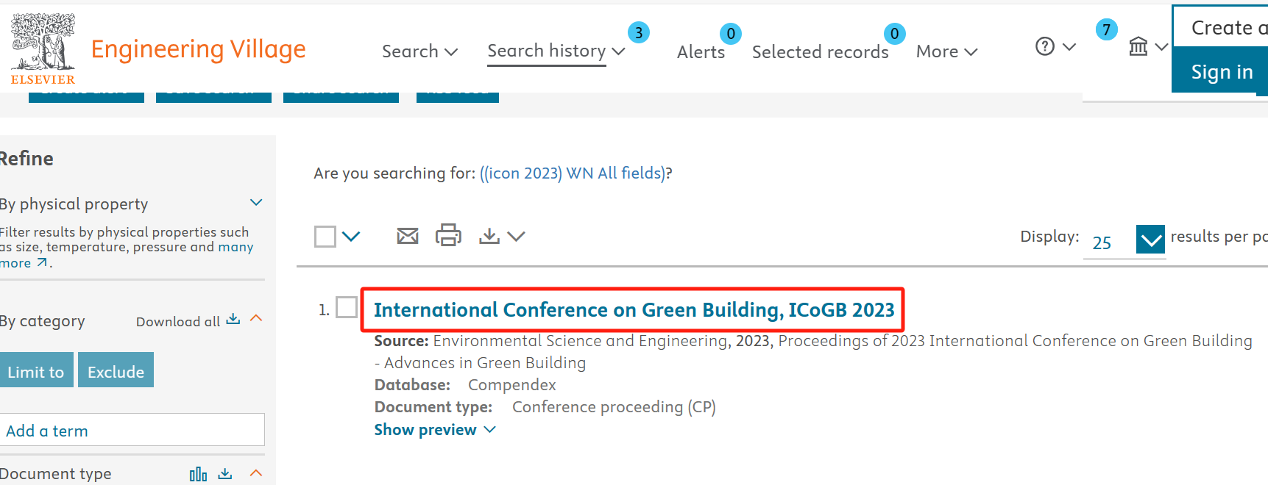Click the print results icon

[448, 235]
